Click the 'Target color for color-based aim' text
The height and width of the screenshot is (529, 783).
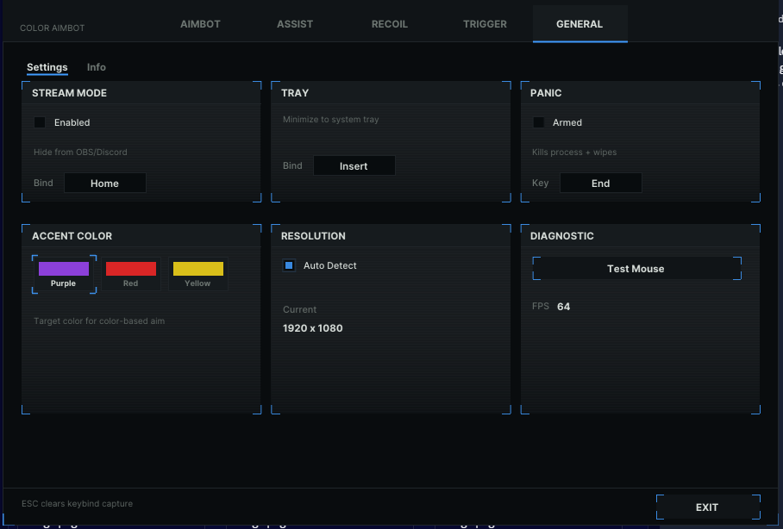(99, 321)
